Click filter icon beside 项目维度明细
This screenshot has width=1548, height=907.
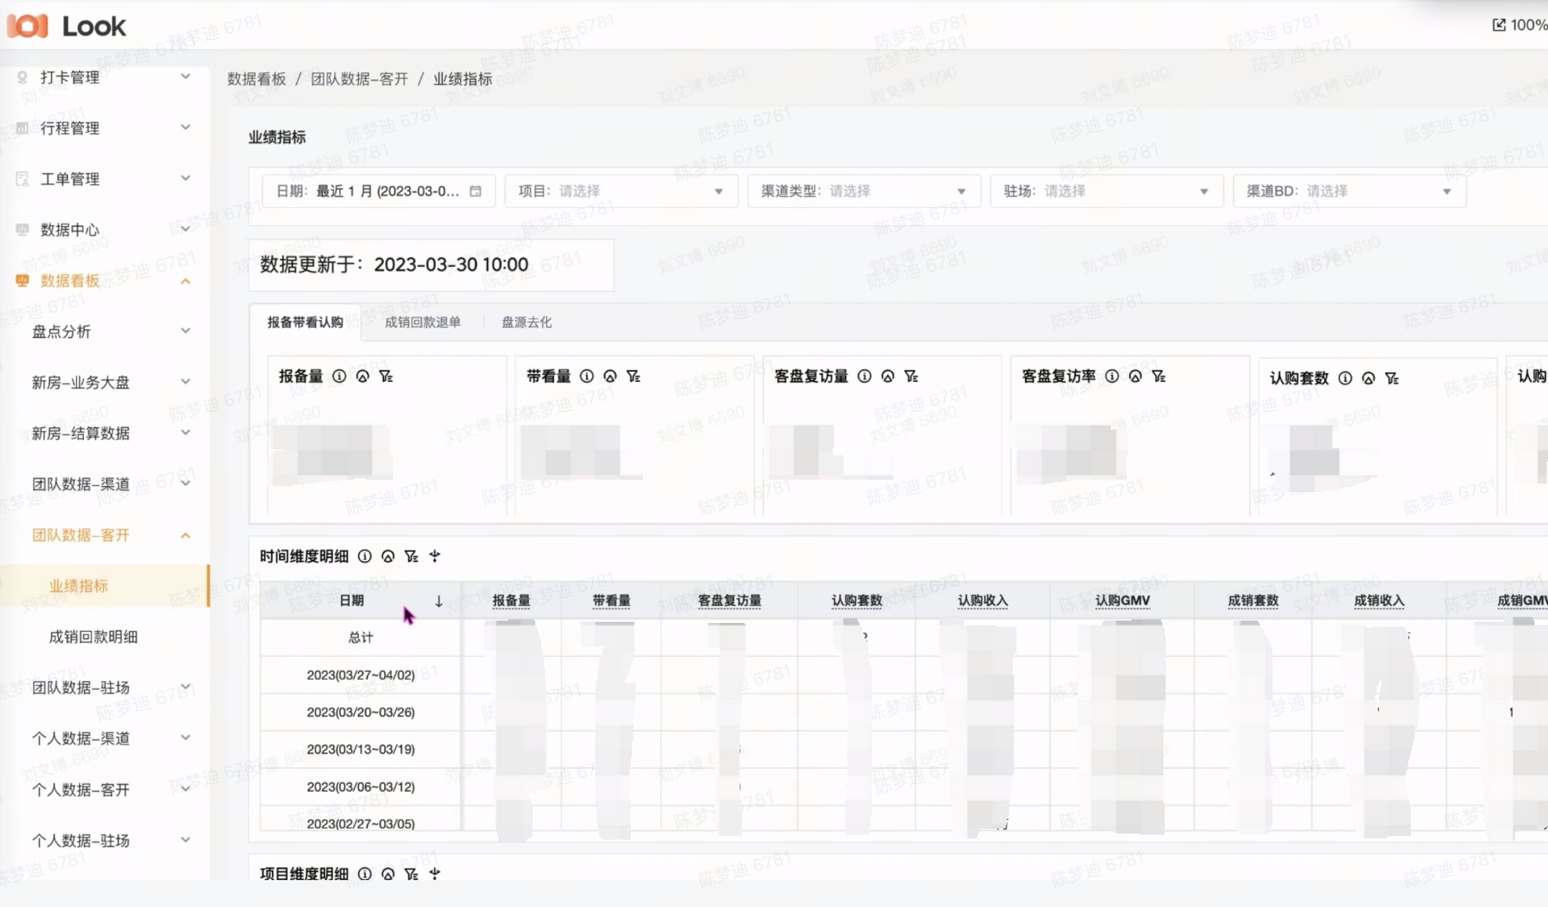(x=411, y=873)
